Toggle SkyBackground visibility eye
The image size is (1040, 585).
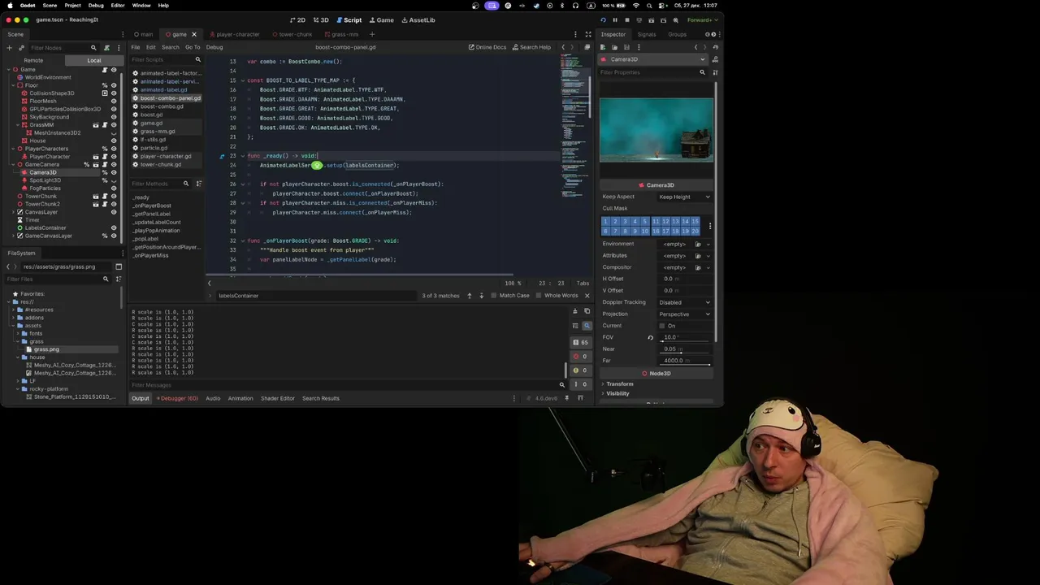pyautogui.click(x=113, y=117)
